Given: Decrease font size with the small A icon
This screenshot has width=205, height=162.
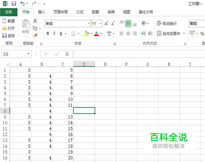Looking at the screenshot, I should point(113,23).
